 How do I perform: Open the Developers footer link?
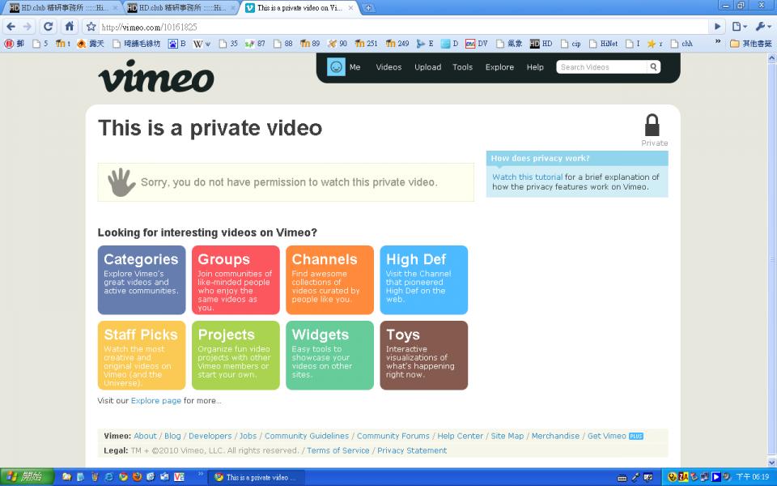[210, 436]
